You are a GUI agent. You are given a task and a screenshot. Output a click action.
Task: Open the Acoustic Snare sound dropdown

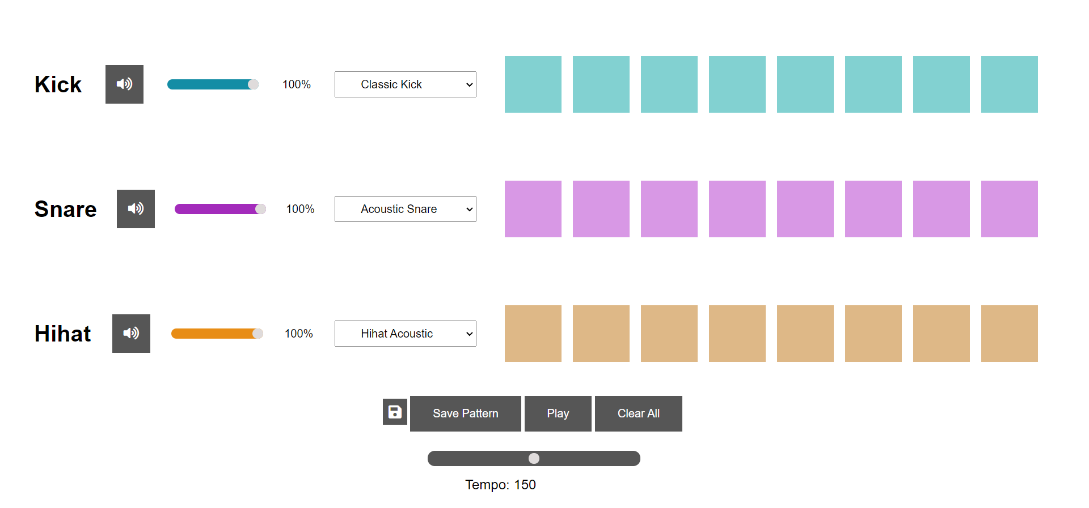pos(406,209)
